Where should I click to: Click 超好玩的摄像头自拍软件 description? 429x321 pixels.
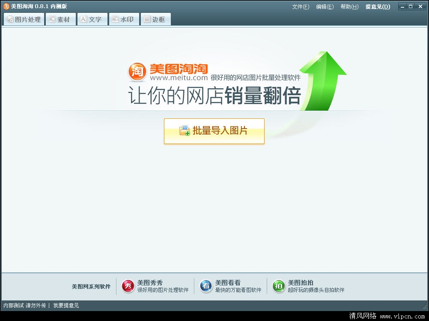tap(316, 290)
